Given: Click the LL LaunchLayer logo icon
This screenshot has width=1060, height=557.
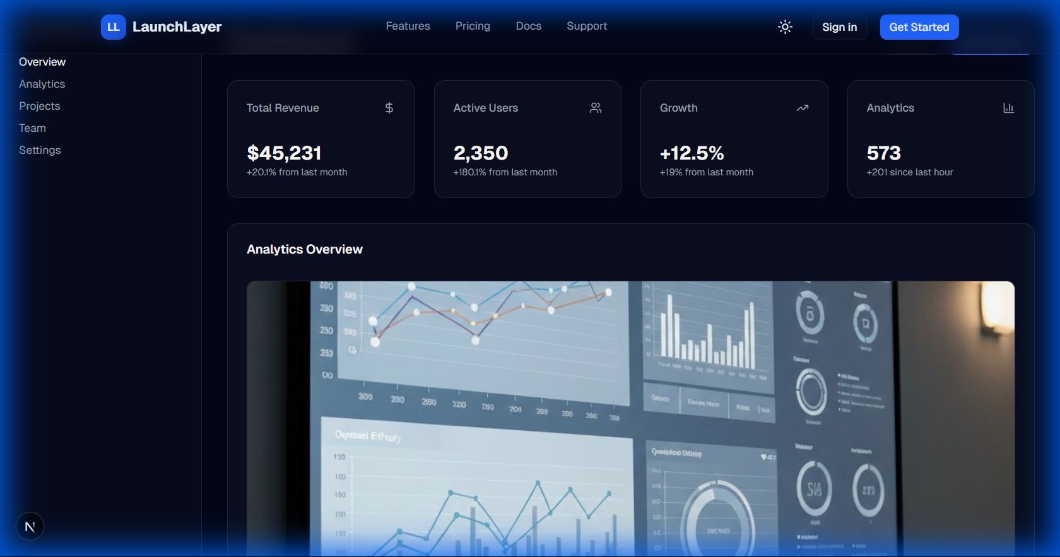Looking at the screenshot, I should pos(114,27).
